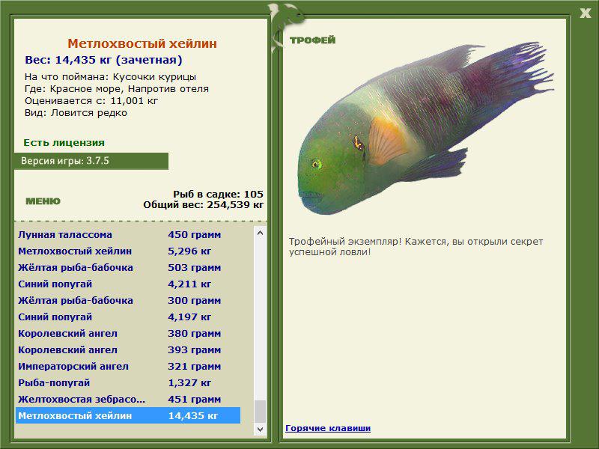This screenshot has height=449, width=599.
Task: Close the fish keepnet window
Action: 585,13
